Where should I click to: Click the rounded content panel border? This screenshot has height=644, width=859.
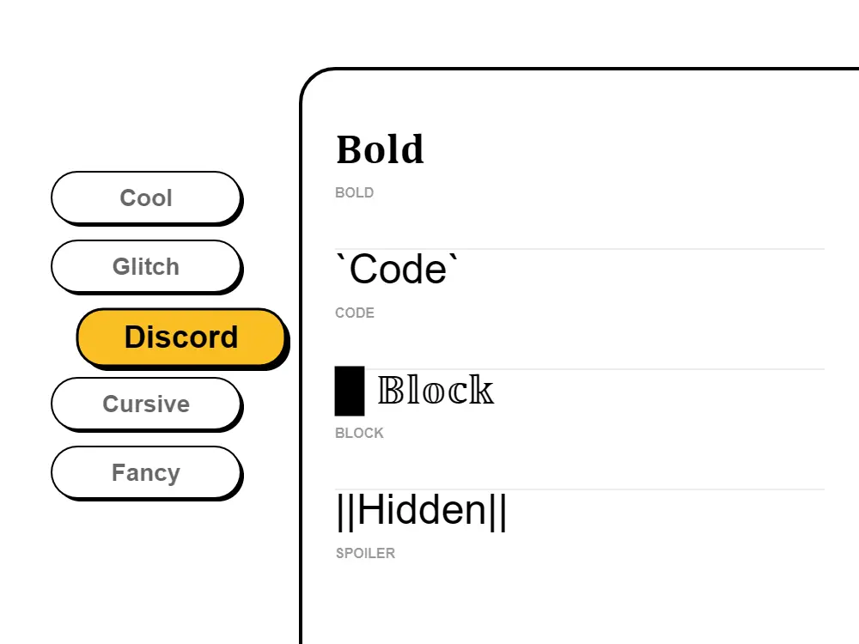tap(302, 343)
